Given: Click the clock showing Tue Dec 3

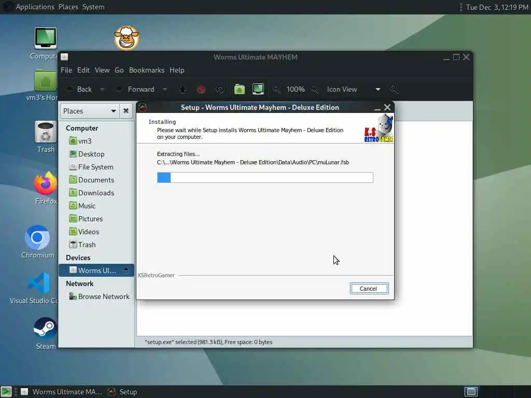Looking at the screenshot, I should coord(497,7).
